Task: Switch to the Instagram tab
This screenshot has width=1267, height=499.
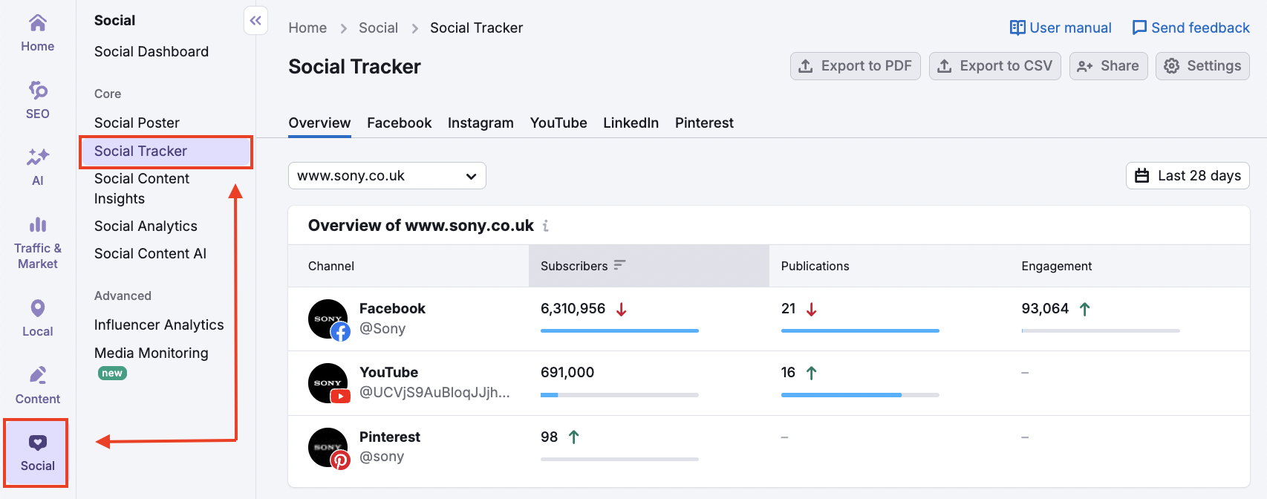Action: click(481, 123)
